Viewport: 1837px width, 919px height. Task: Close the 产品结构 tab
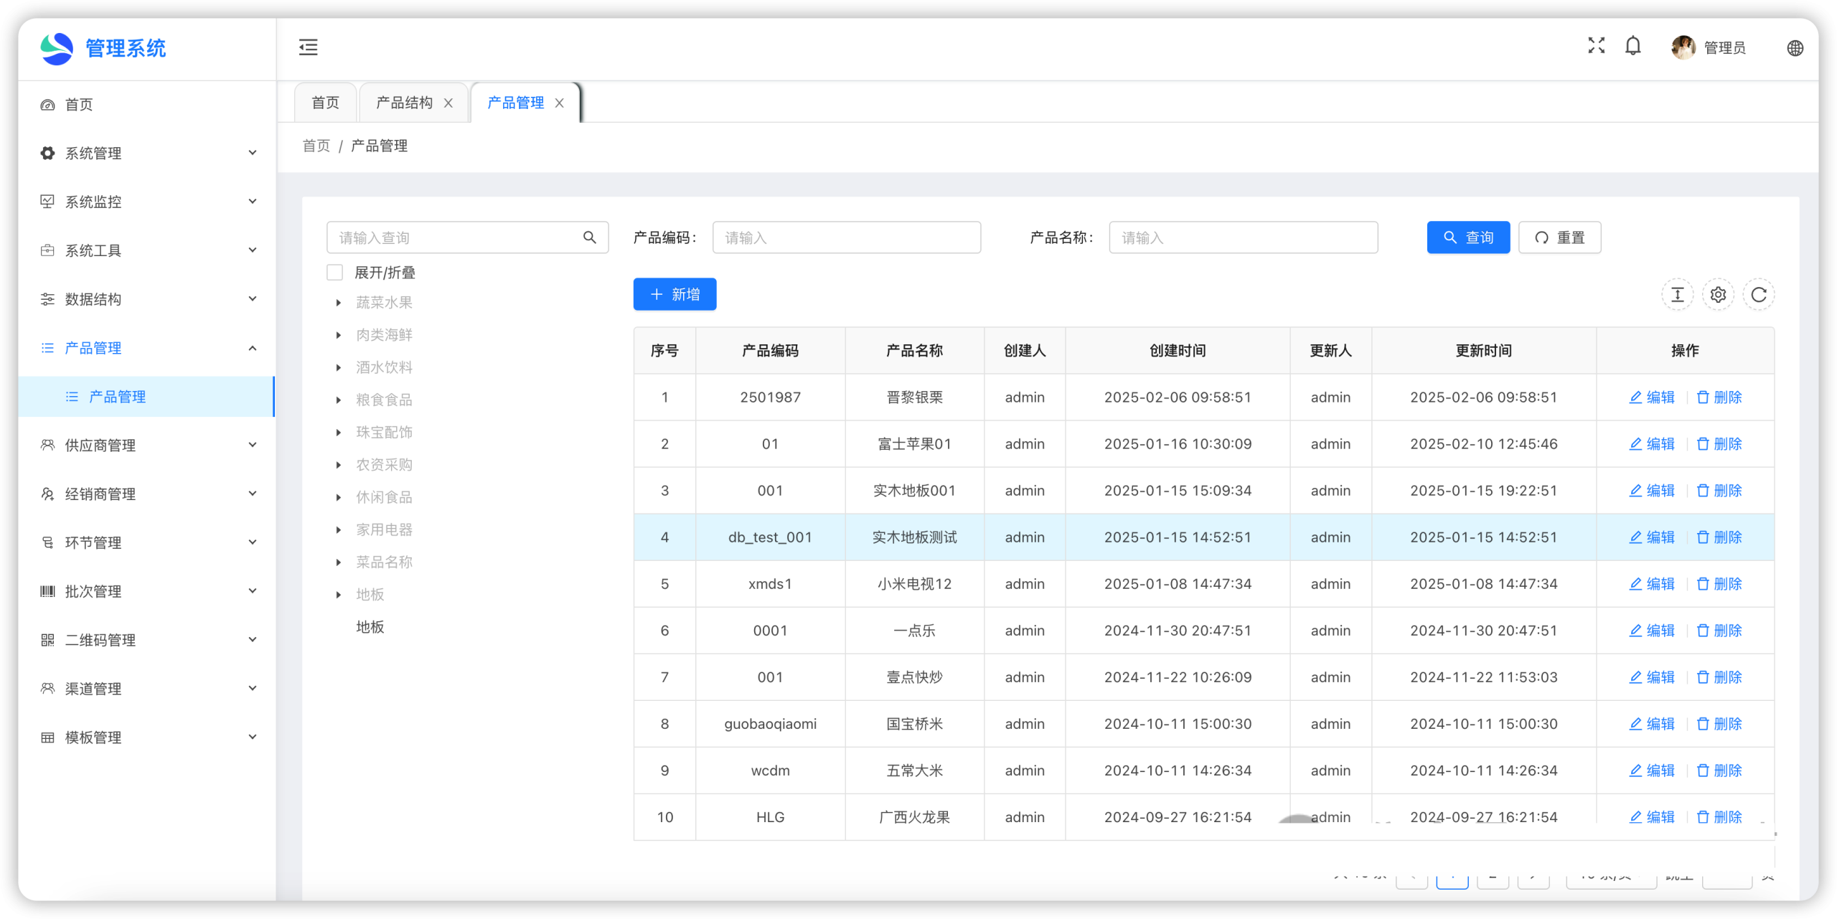(x=448, y=103)
